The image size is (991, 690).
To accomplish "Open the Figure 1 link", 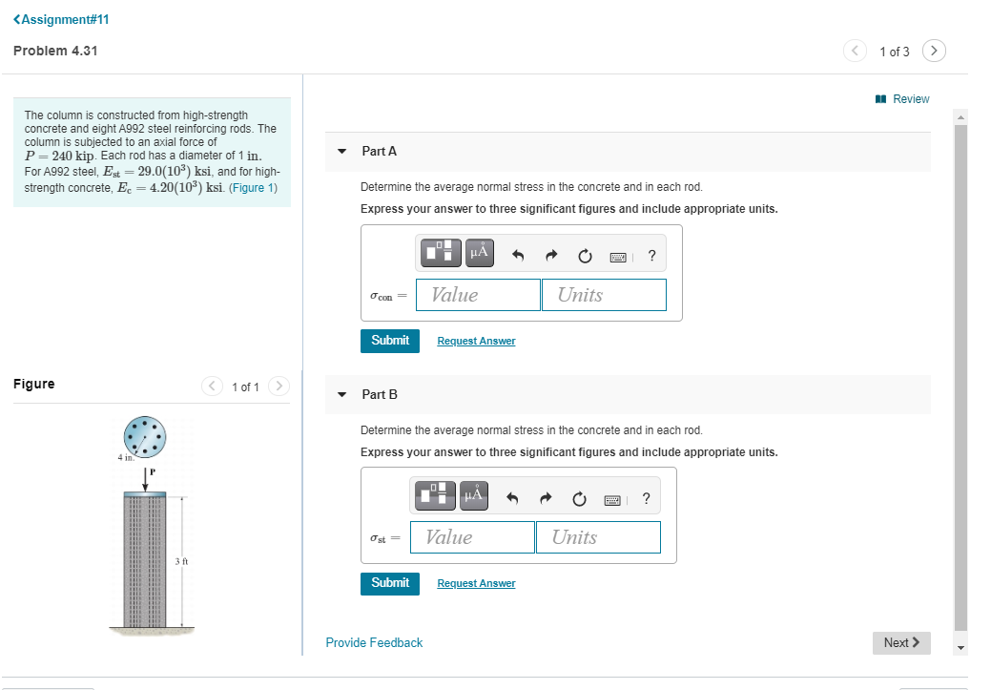I will (x=253, y=188).
